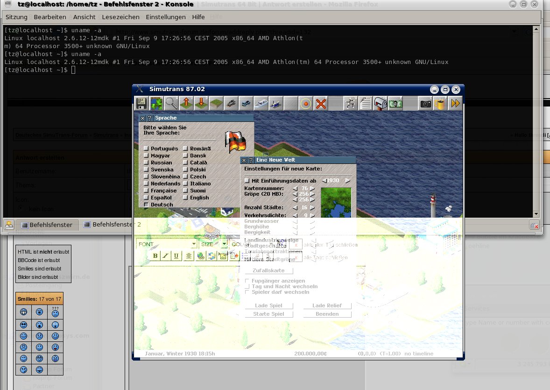Screen dimensions: 550x390
Task: Click the camera screenshot icon
Action: pos(425,104)
